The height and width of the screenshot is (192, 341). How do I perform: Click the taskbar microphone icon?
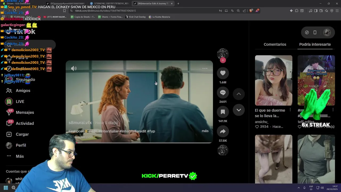305,188
